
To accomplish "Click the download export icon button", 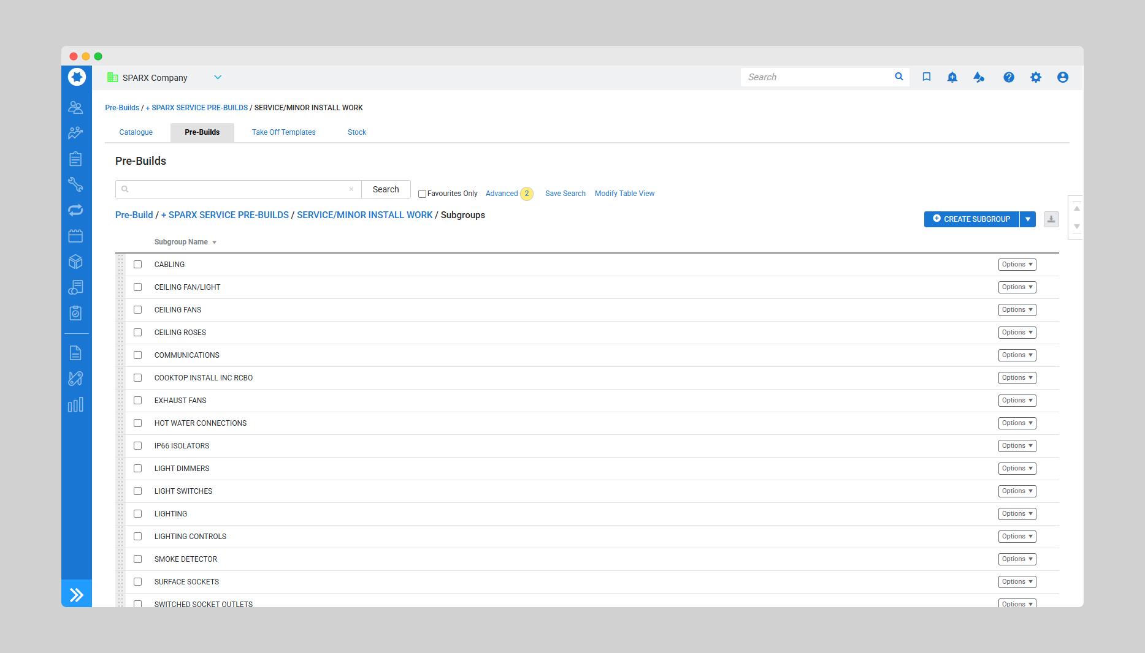I will [1051, 219].
